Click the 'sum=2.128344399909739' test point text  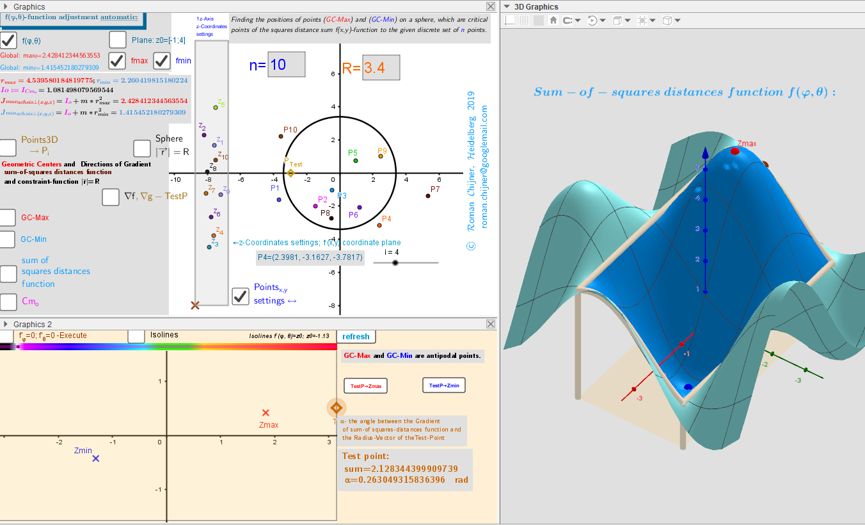pyautogui.click(x=401, y=469)
